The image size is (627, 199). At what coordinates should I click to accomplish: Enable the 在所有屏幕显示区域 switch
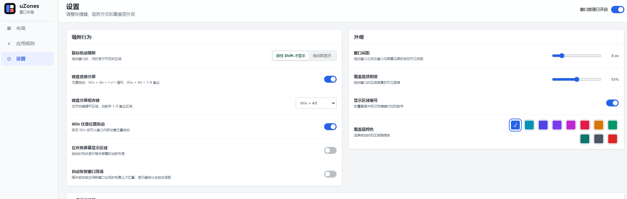pos(330,151)
